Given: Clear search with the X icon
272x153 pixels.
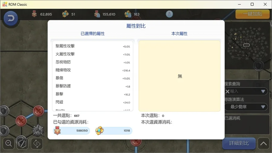Looking at the screenshot, I should click(x=227, y=91).
